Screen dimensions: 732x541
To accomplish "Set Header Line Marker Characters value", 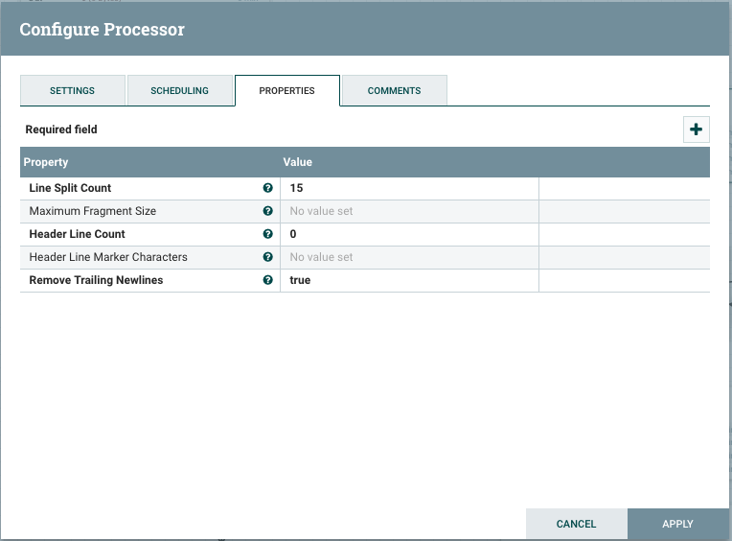I will coord(409,257).
